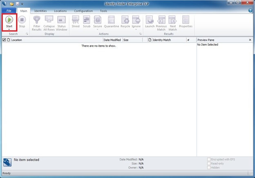Toggle the Hidden checkbox

(x=209, y=167)
